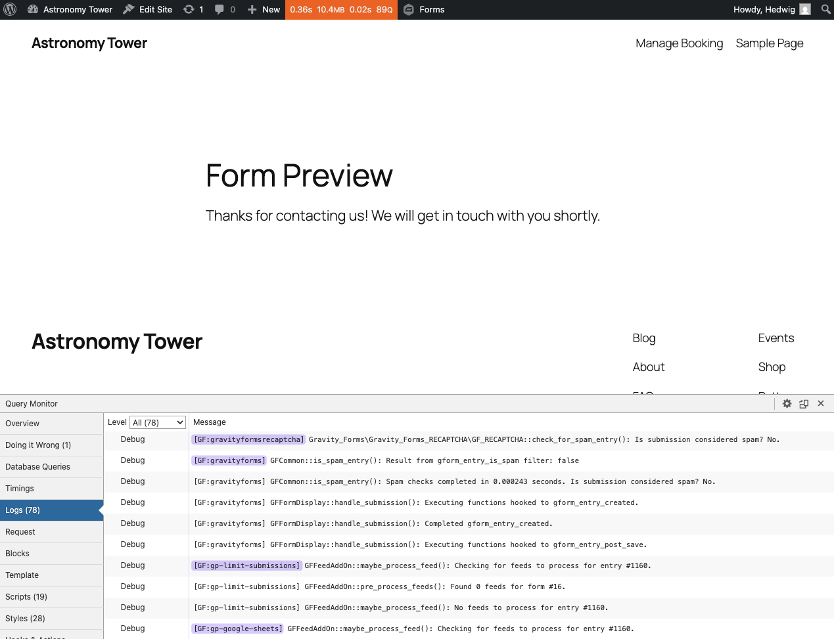Click Hedwig's user avatar
Image resolution: width=834 pixels, height=639 pixels.
click(805, 9)
